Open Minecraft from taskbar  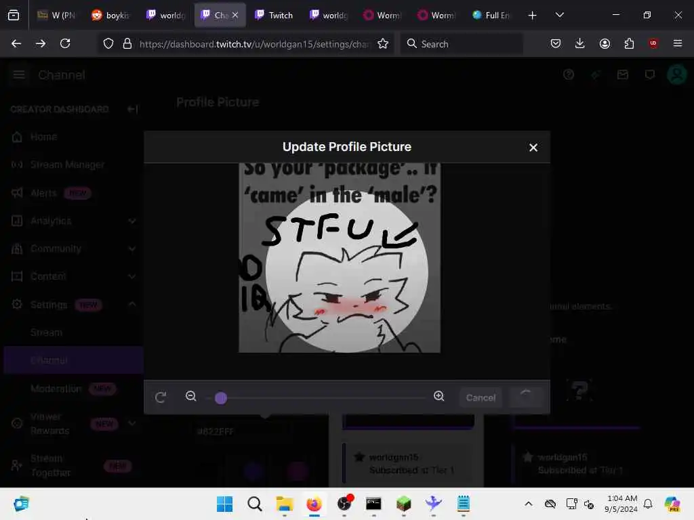404,504
